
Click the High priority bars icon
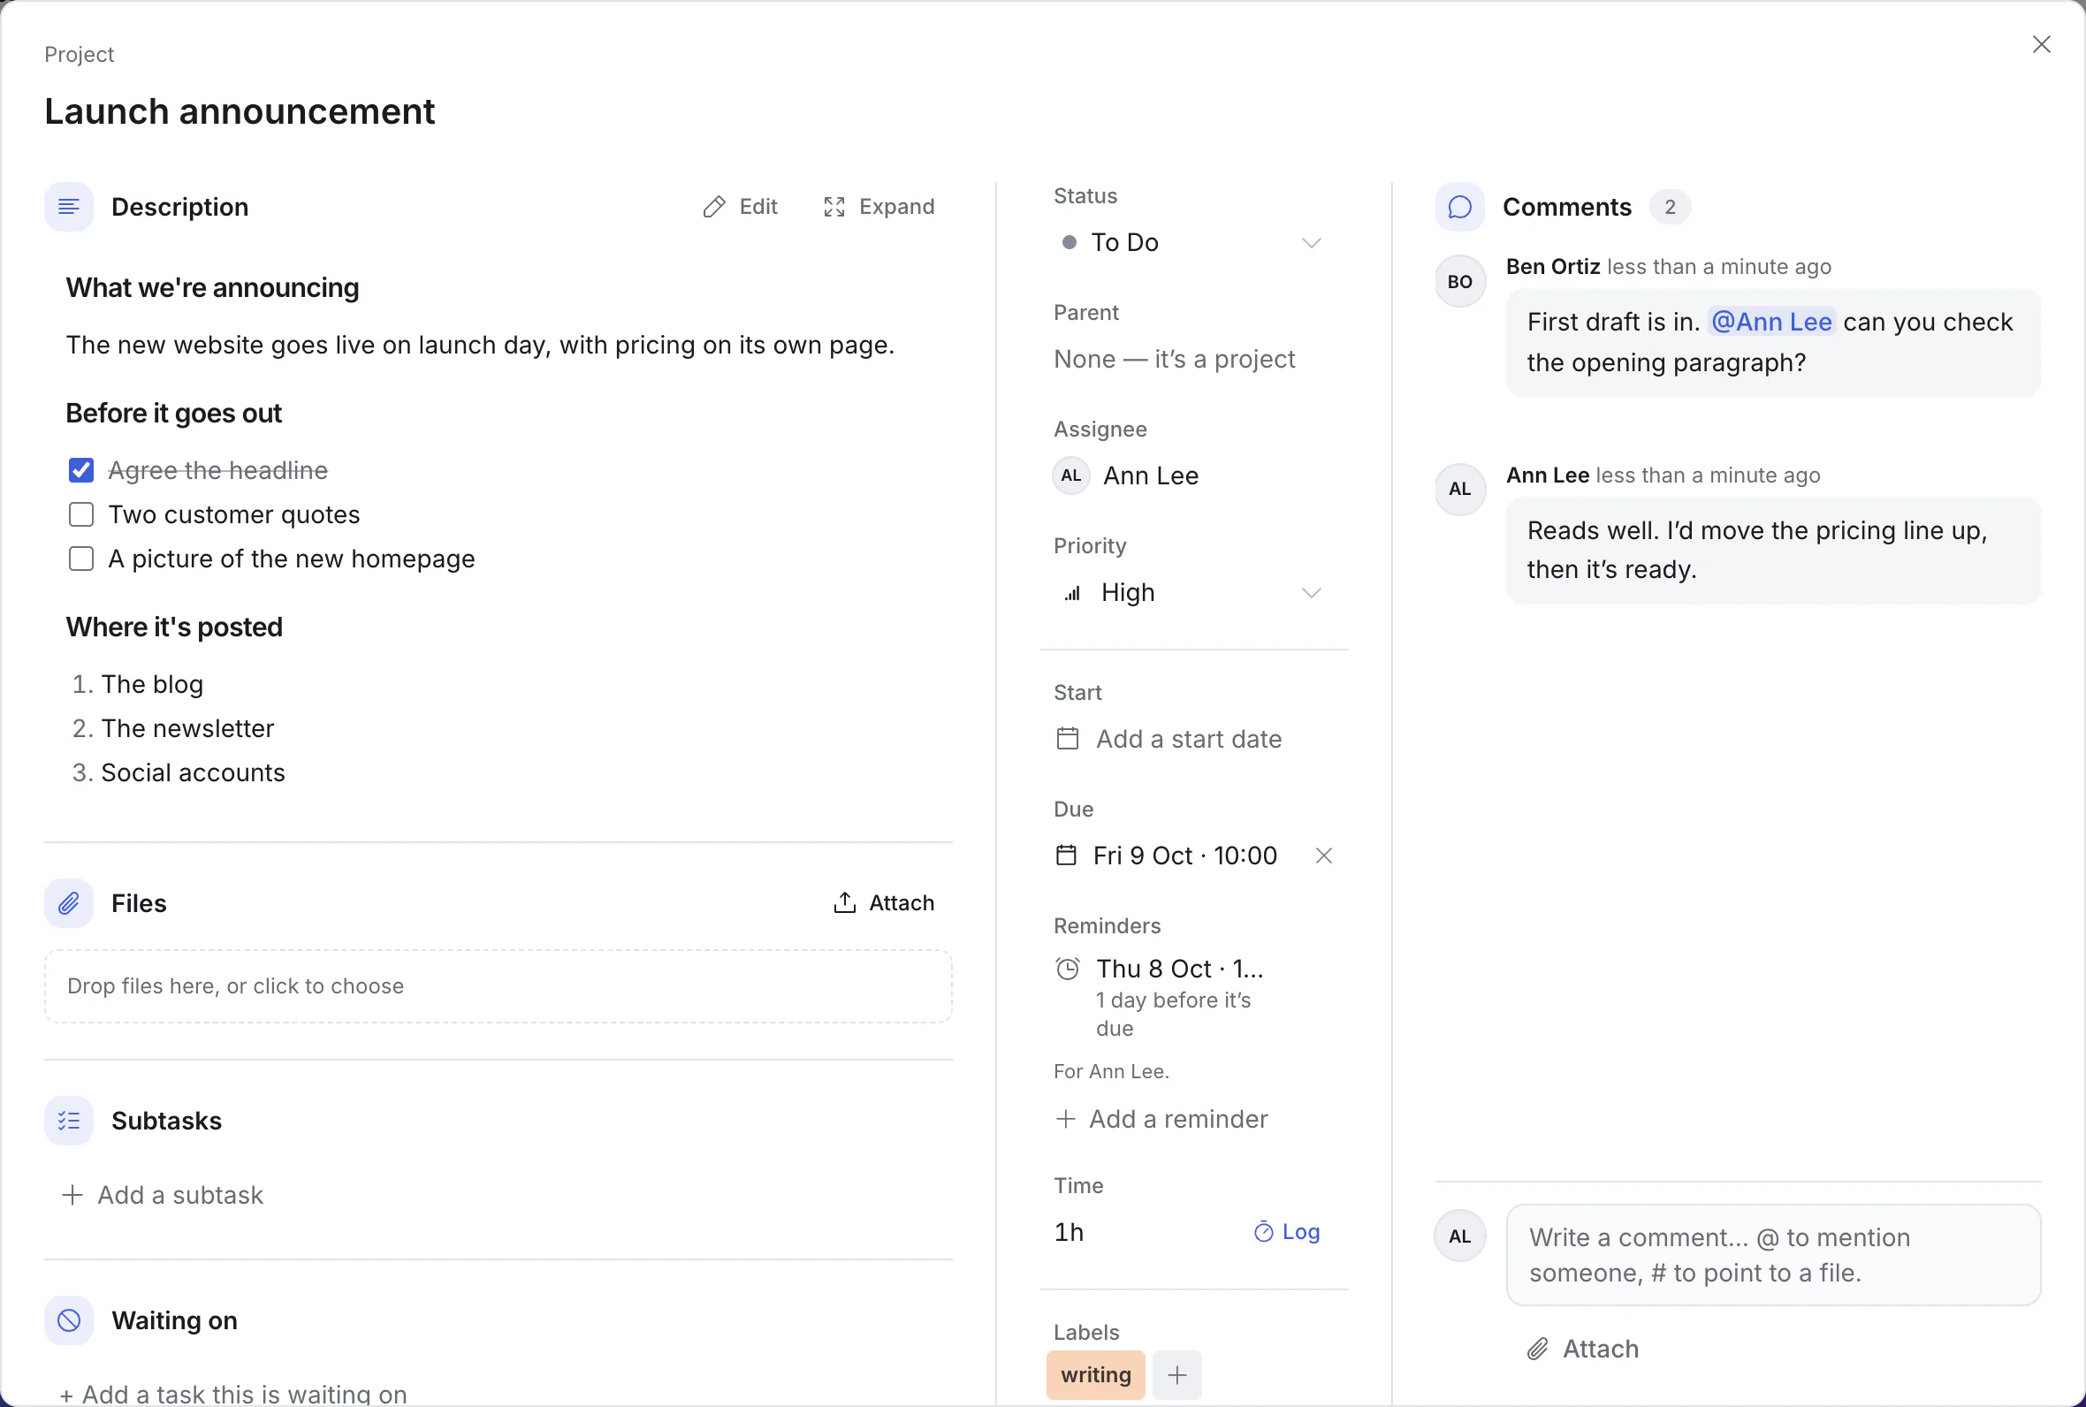coord(1072,593)
